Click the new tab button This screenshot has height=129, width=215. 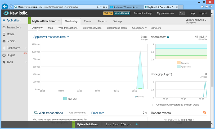pyautogui.click(x=181, y=7)
